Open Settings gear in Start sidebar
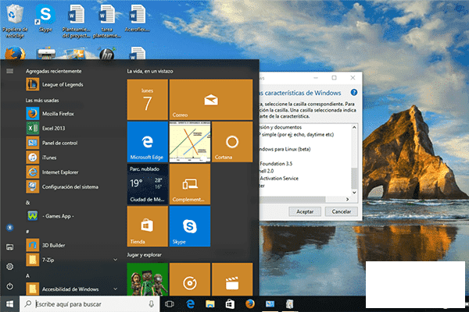Image resolution: width=469 pixels, height=312 pixels. pyautogui.click(x=10, y=266)
